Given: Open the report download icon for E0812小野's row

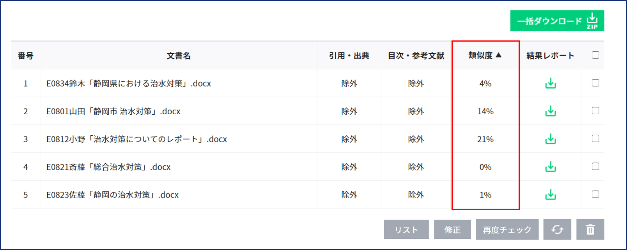Looking at the screenshot, I should pos(550,139).
